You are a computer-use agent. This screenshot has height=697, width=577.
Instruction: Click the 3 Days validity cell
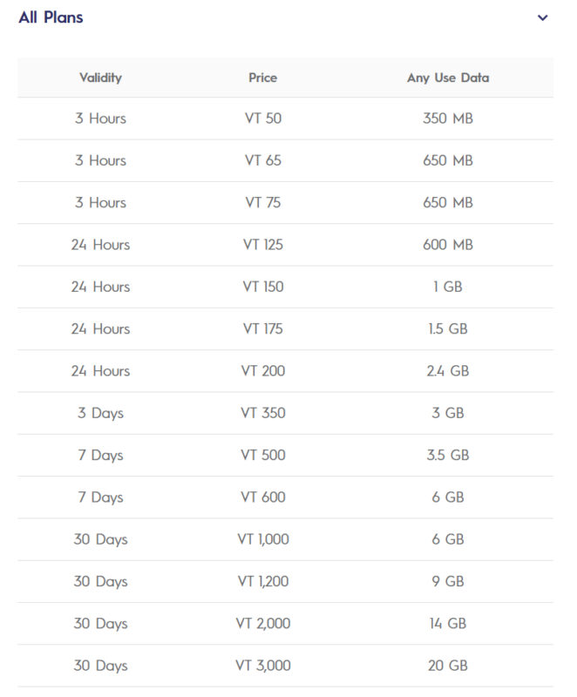(100, 413)
